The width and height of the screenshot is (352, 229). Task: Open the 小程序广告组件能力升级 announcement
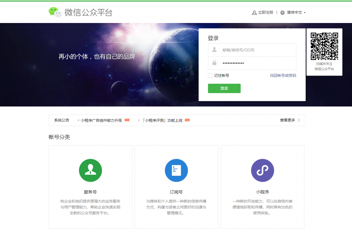101,120
